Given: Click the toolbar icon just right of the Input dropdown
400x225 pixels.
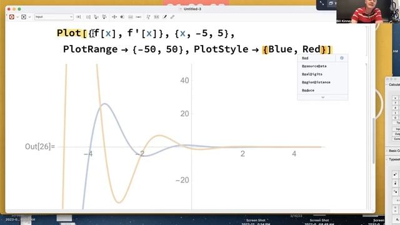Looking at the screenshot, I should tap(79, 17).
